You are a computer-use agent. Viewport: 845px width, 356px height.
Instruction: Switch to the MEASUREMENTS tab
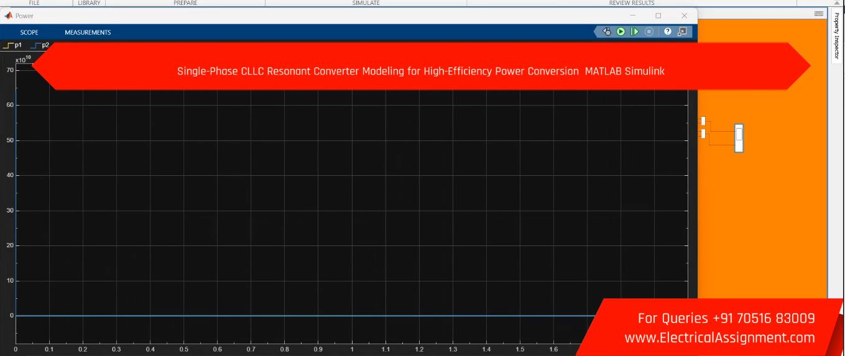[88, 32]
